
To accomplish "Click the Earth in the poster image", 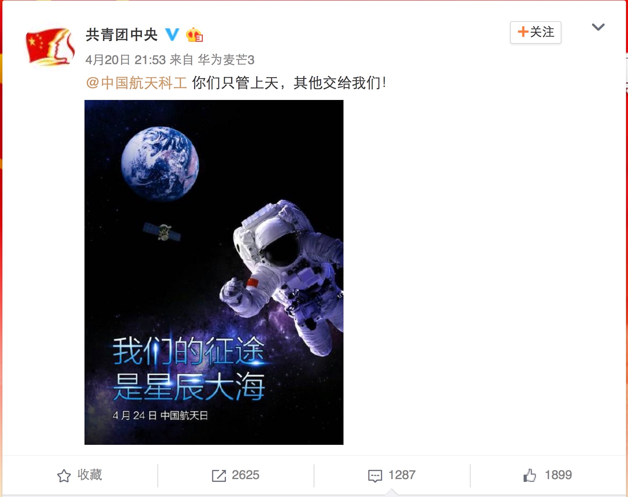I will [x=160, y=165].
